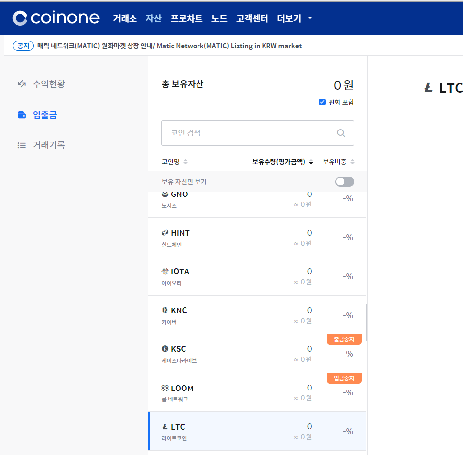Click the 거래기록 list icon
463x455 pixels.
click(x=22, y=145)
